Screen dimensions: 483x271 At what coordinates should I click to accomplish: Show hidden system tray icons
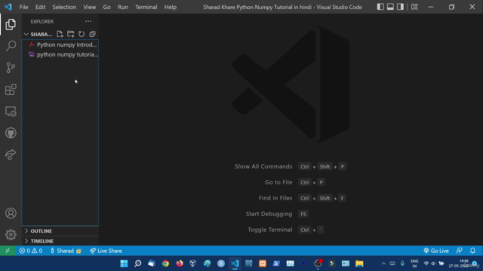click(383, 263)
